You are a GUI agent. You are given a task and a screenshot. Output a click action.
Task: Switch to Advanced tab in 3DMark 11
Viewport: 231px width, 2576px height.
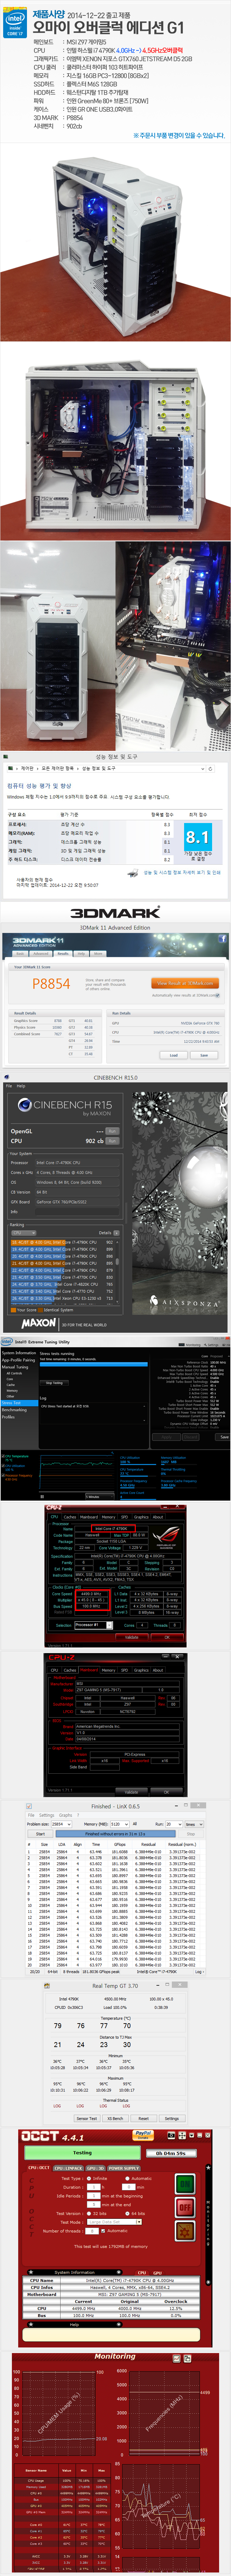41,954
